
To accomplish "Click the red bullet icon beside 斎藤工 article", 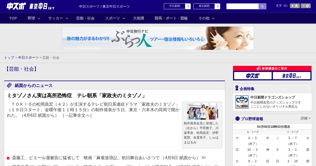I will (x=8, y=158).
